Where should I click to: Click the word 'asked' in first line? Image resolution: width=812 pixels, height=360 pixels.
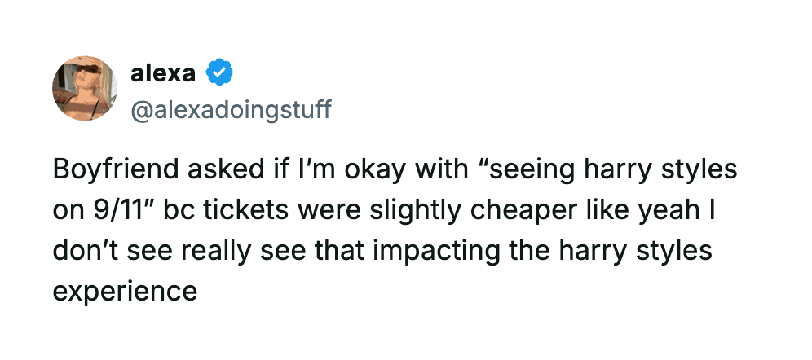click(228, 170)
